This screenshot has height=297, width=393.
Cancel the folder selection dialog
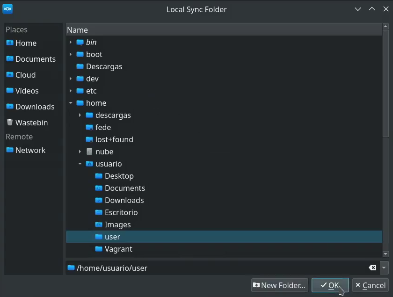pos(370,285)
